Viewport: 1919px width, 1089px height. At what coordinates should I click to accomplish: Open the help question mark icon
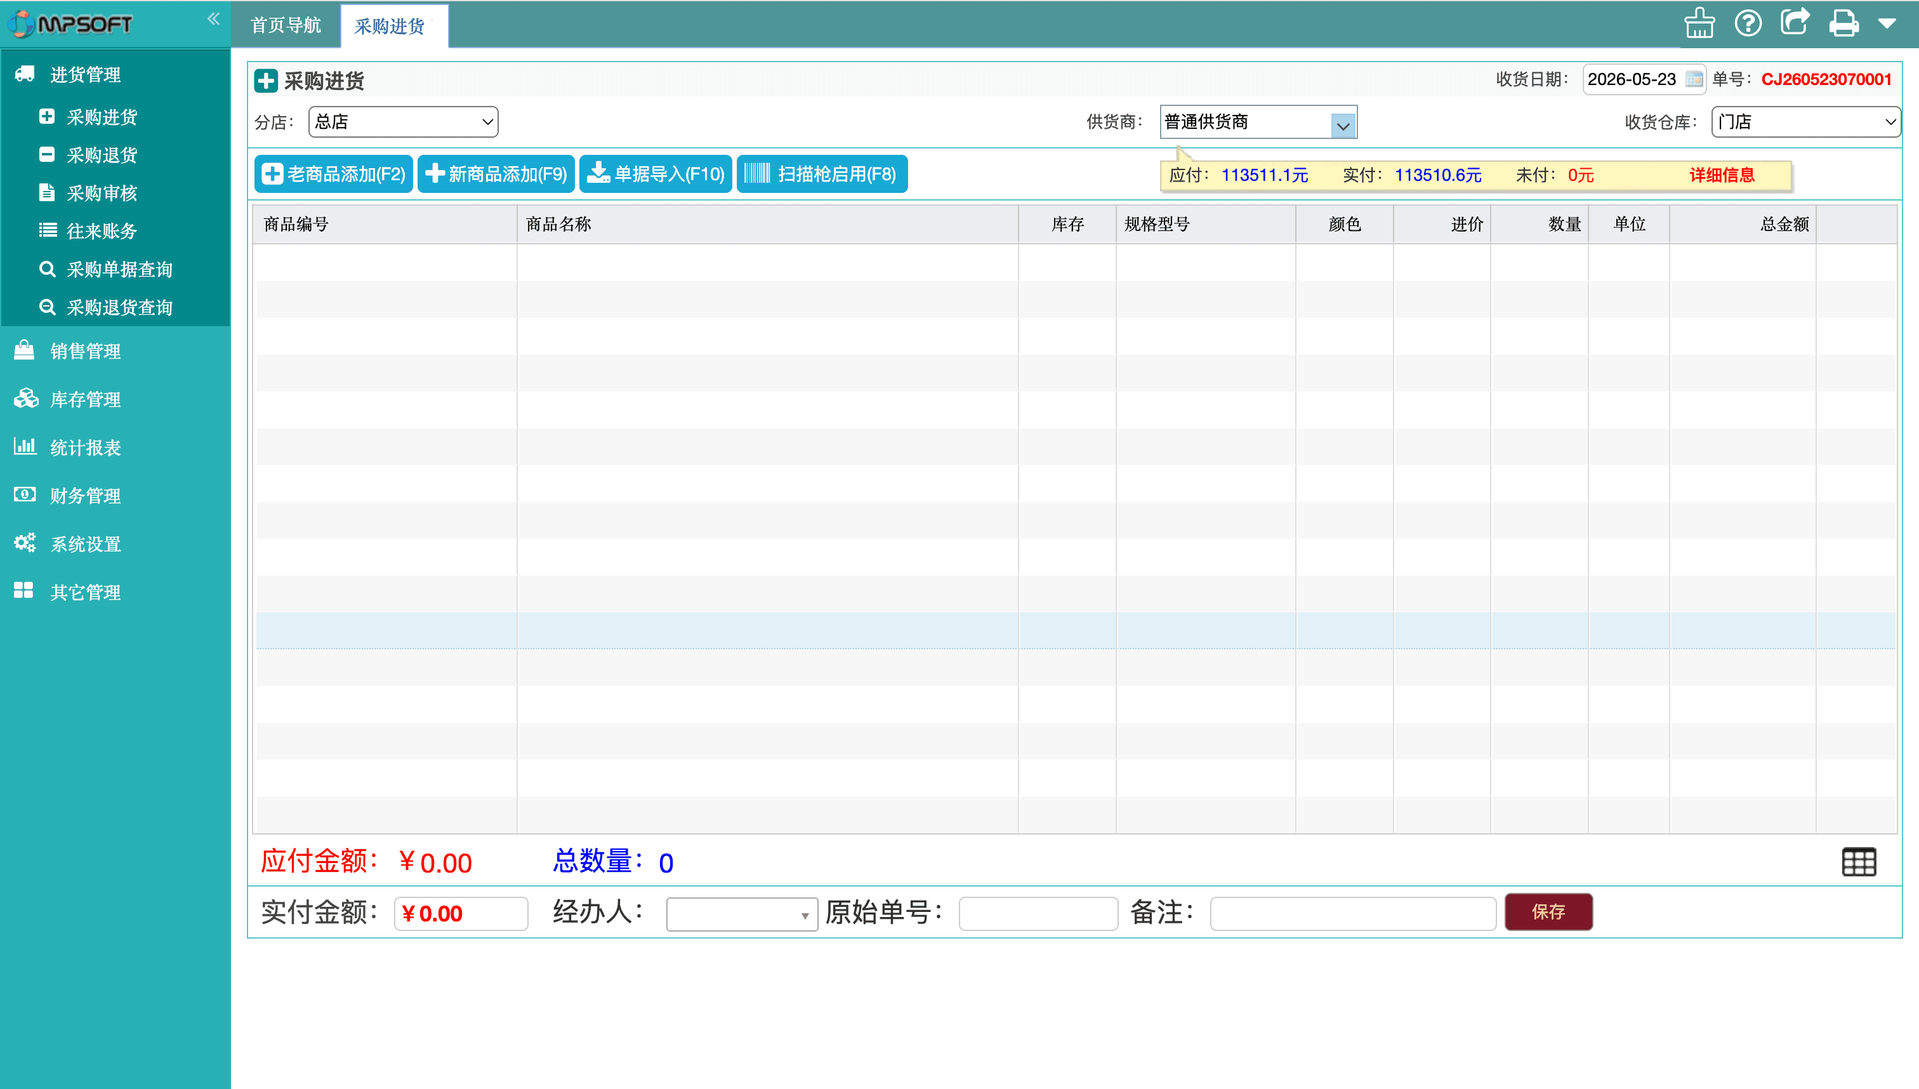click(1748, 23)
